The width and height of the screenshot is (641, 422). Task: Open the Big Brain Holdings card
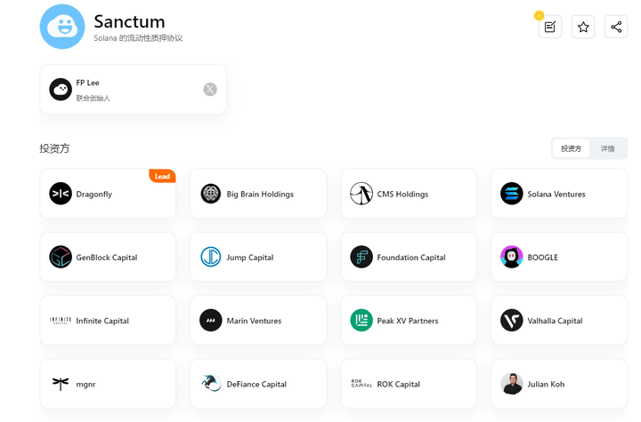[x=258, y=194]
